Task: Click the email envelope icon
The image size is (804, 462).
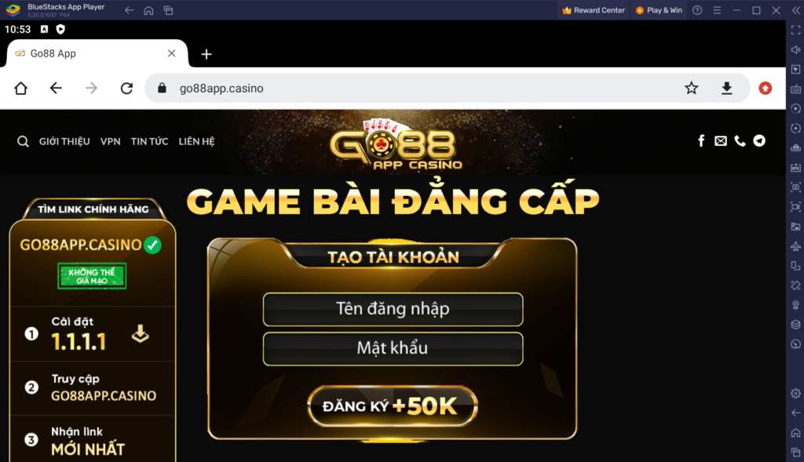Action: [721, 141]
